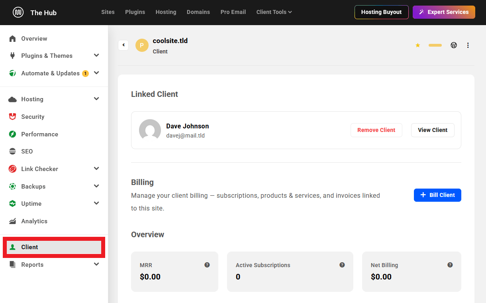This screenshot has width=486, height=303.
Task: Go back using the left arrow button
Action: [123, 45]
